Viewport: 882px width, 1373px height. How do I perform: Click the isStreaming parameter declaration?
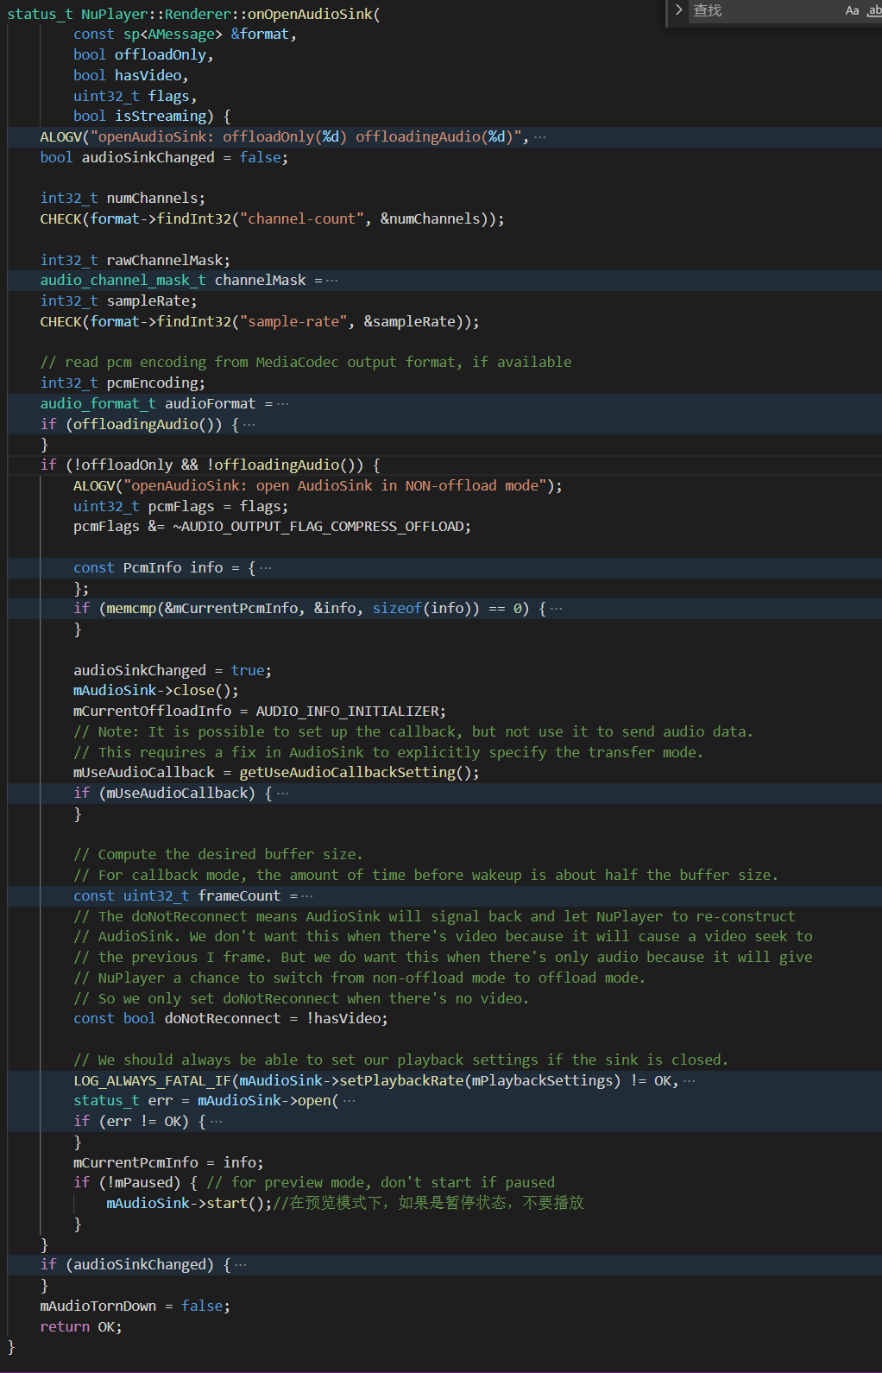pyautogui.click(x=140, y=117)
